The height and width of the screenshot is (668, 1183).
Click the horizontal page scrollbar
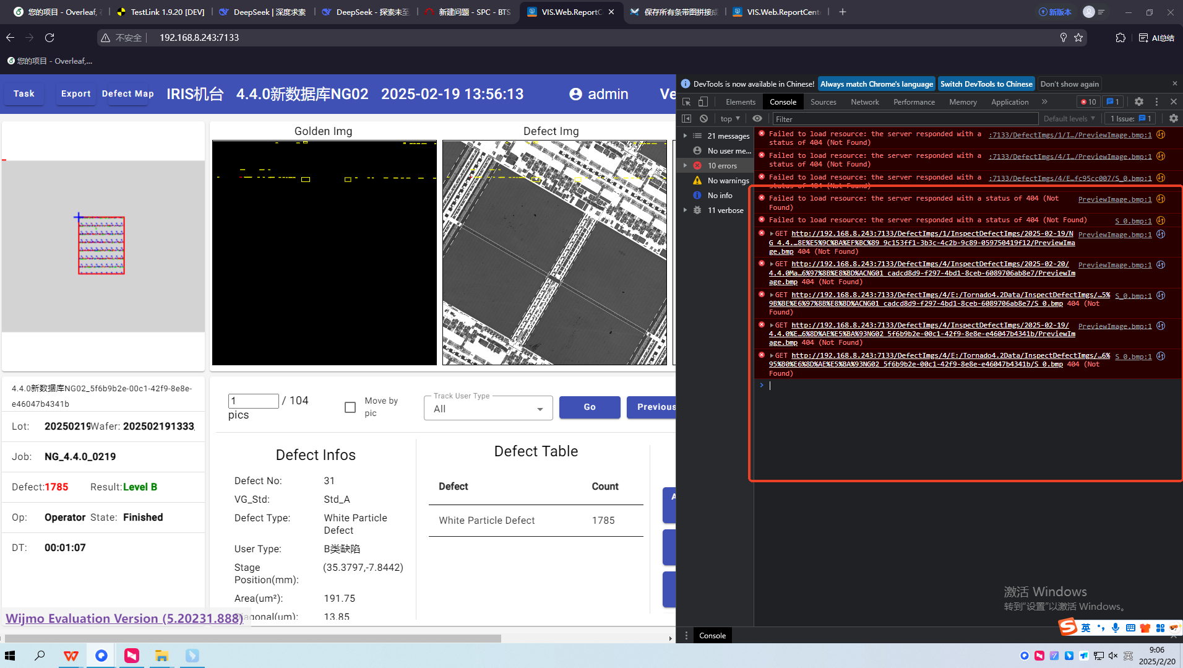pos(253,638)
